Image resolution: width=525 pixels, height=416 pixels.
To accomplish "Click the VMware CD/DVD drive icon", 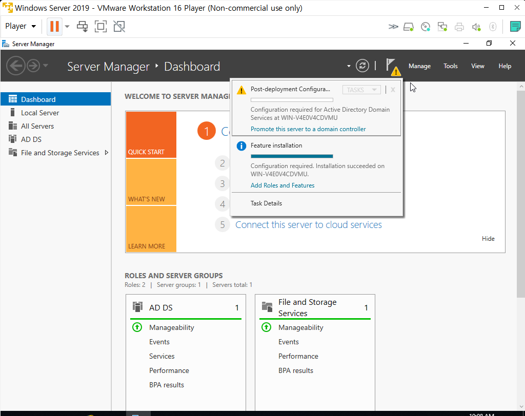I will 426,27.
